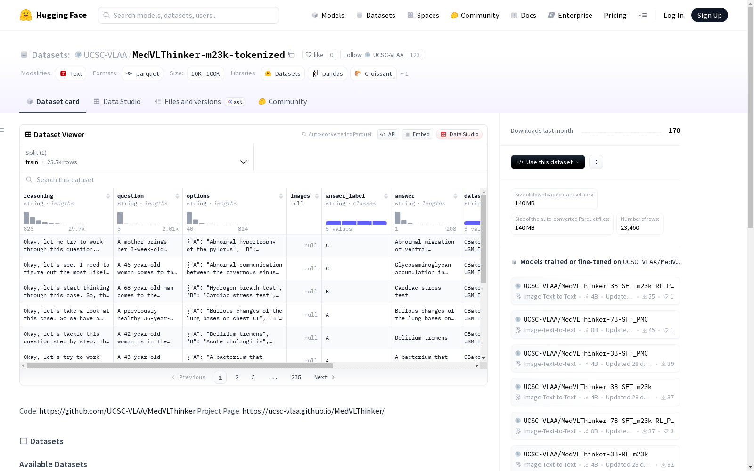This screenshot has height=471, width=754.
Task: Click the options lengths histogram
Action: (217, 218)
